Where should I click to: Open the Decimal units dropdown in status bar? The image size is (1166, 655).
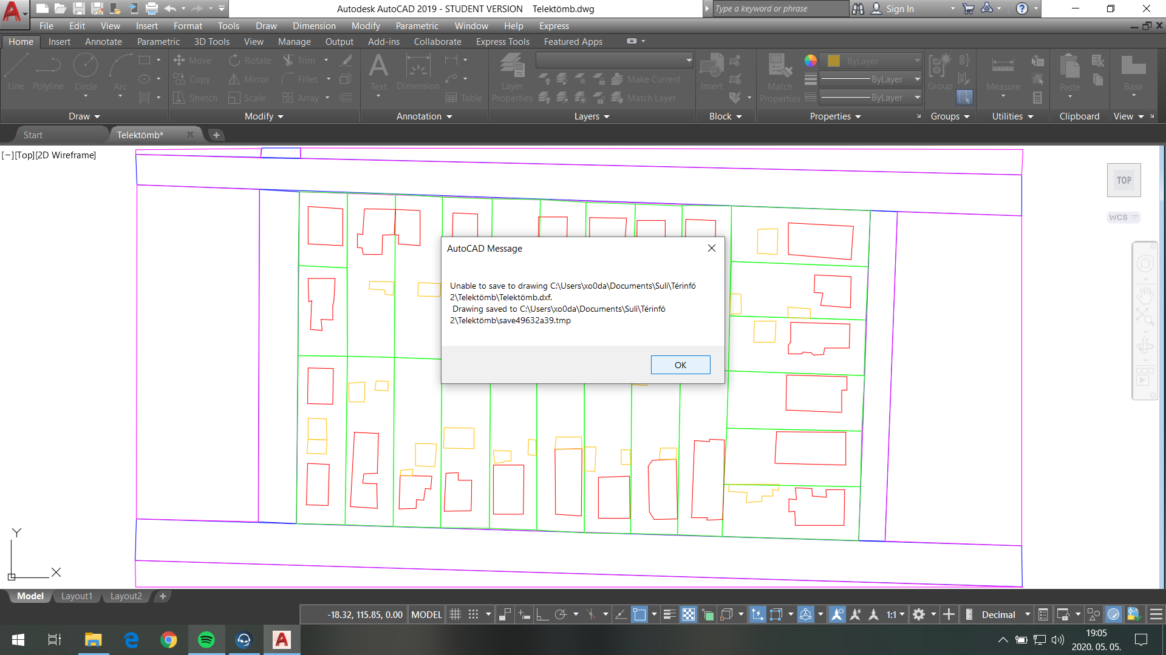[x=1006, y=614]
